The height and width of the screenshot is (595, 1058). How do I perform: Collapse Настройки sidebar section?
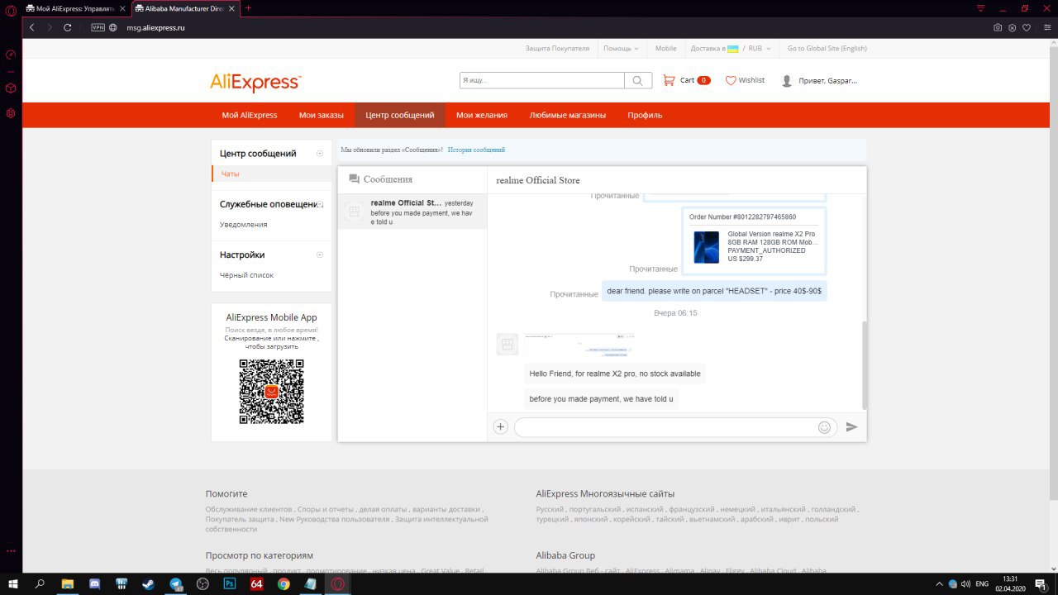pos(320,255)
